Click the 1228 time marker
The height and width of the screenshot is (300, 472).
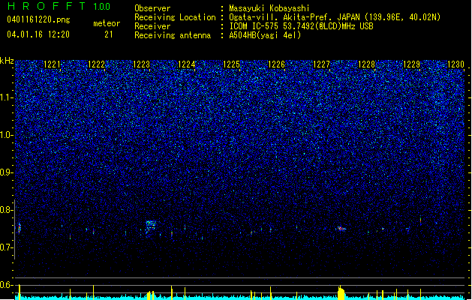366,64
